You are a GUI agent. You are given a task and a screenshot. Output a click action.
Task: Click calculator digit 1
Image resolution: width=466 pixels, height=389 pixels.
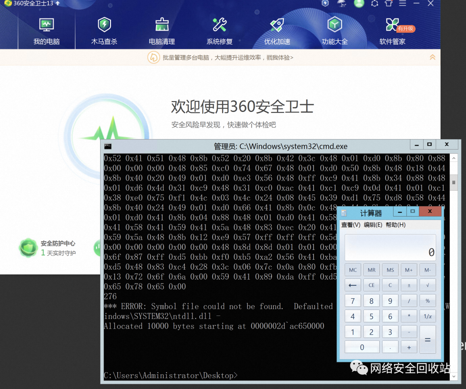tap(353, 332)
